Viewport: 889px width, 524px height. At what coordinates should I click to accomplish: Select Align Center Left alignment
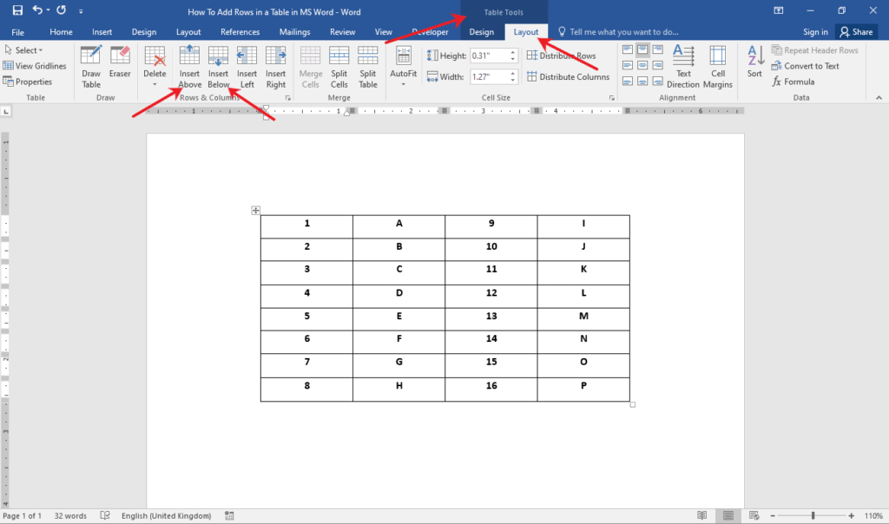tap(628, 65)
